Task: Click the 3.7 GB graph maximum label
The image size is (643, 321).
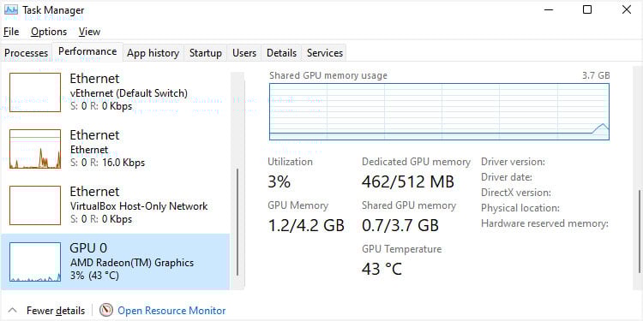Action: 596,75
